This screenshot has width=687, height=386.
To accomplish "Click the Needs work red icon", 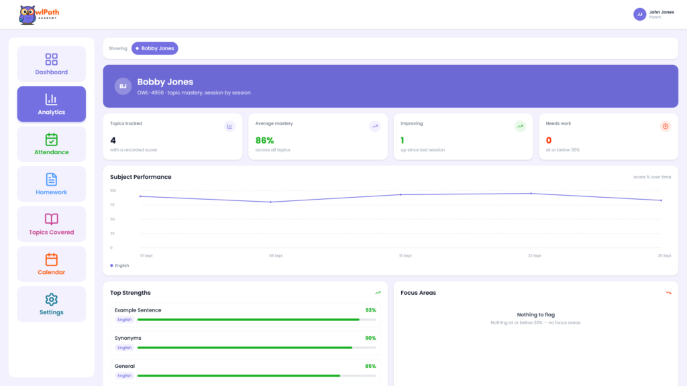I will pyautogui.click(x=666, y=127).
